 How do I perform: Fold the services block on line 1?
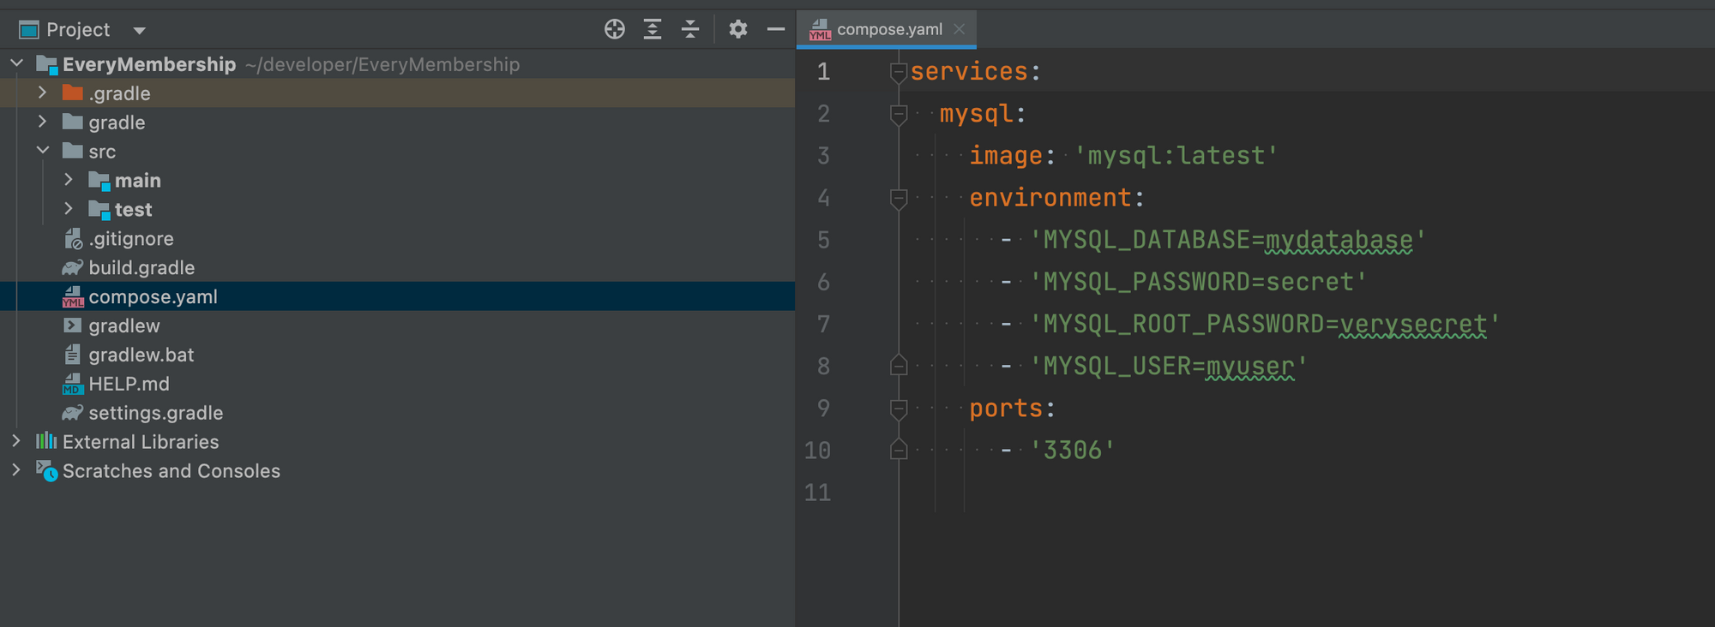pyautogui.click(x=899, y=73)
